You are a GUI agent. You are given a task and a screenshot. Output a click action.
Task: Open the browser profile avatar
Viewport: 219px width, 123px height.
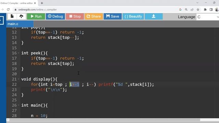point(217,10)
